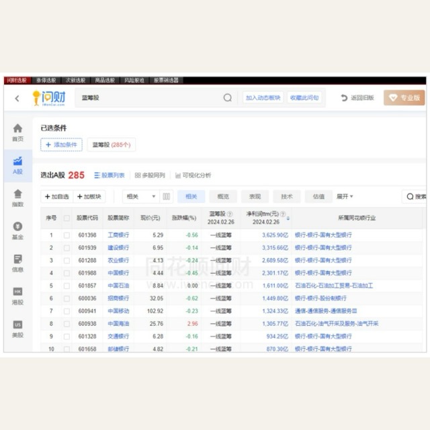Expand the 展开 dropdown
The width and height of the screenshot is (430, 430).
click(345, 196)
